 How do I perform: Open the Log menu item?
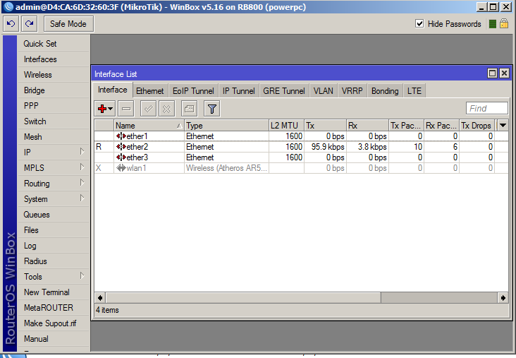tap(54, 245)
